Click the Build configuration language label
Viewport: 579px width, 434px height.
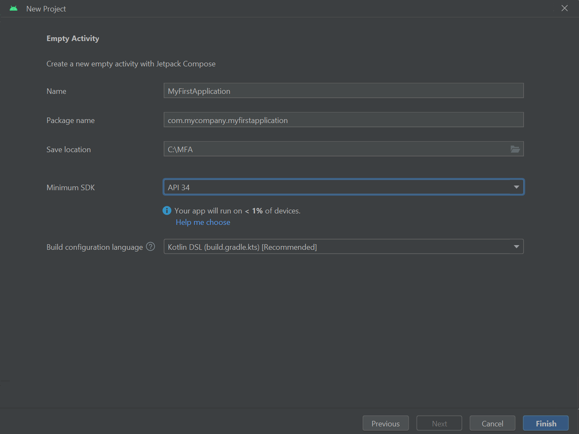pyautogui.click(x=94, y=247)
